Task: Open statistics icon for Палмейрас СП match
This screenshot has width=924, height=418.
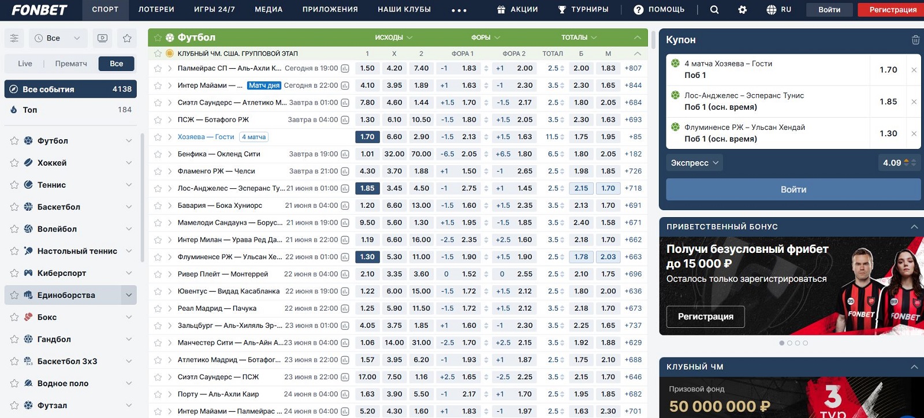Action: point(345,68)
